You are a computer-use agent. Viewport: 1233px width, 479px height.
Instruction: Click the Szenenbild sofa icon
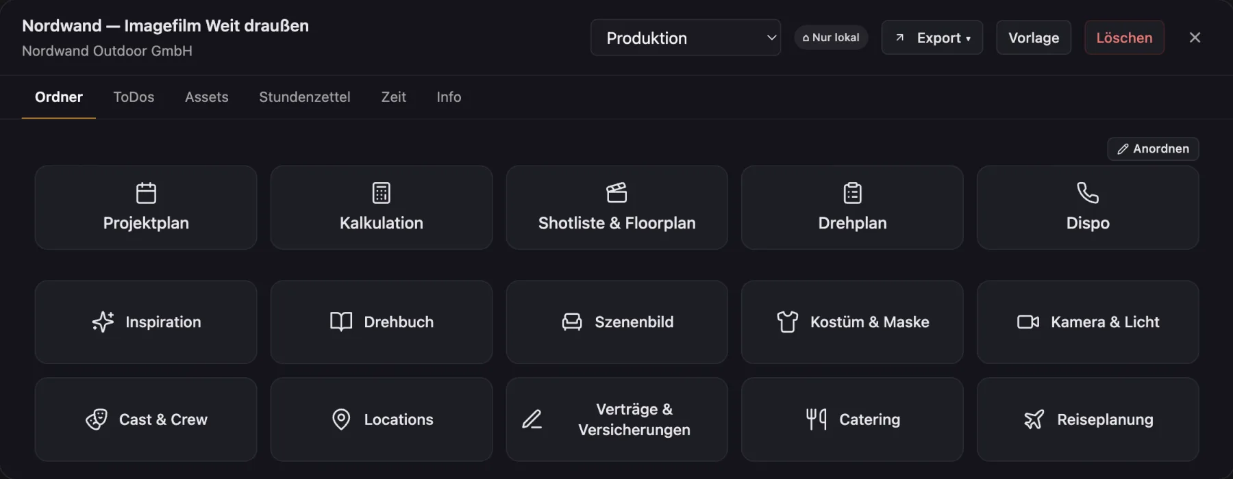(572, 322)
